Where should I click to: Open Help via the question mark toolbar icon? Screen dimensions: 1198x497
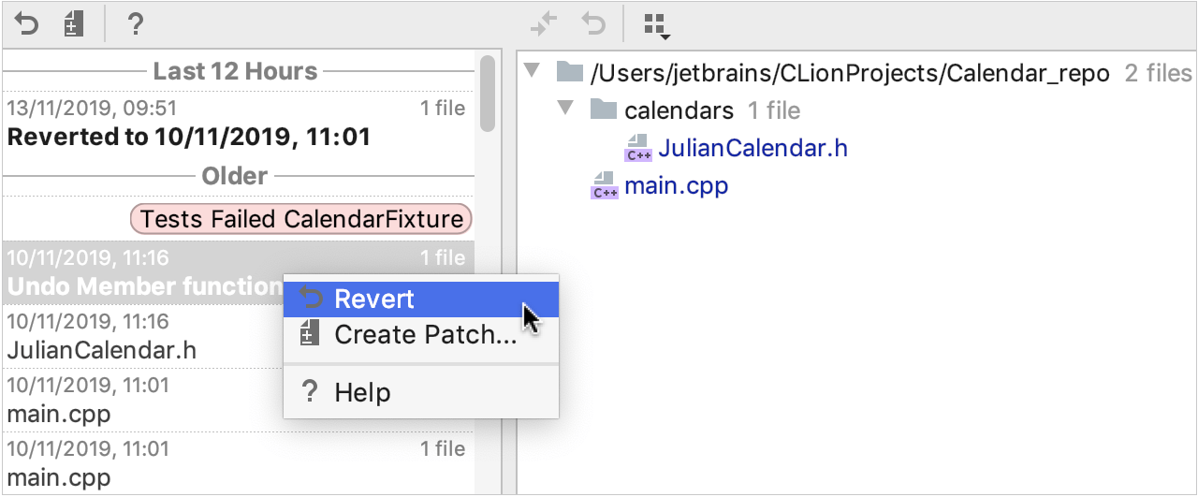135,24
